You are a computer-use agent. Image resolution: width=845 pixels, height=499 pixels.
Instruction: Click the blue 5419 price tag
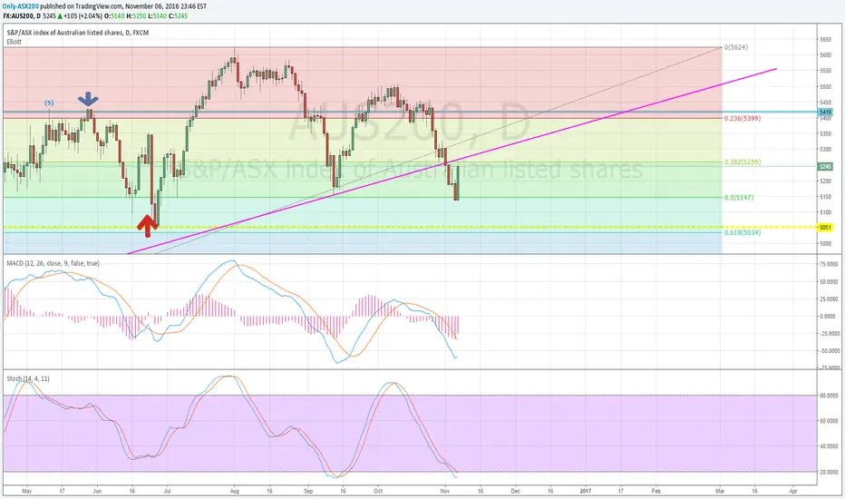tap(825, 113)
